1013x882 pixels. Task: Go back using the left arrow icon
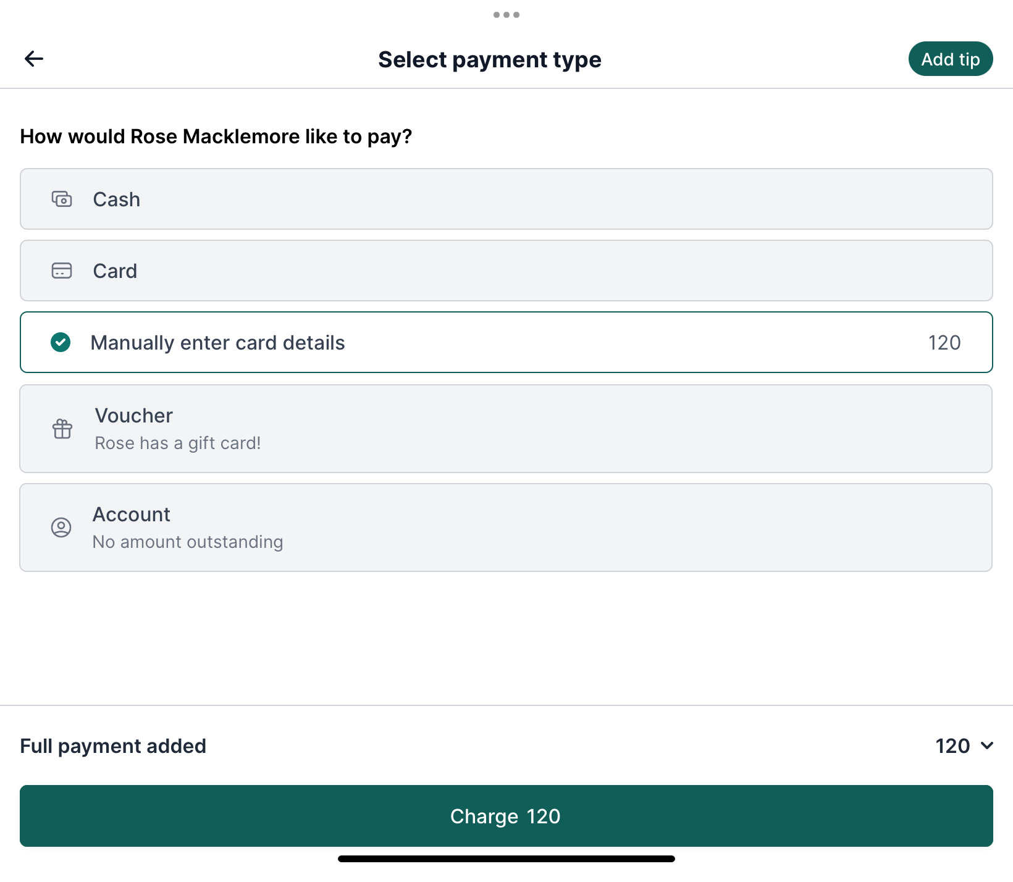[x=34, y=59]
